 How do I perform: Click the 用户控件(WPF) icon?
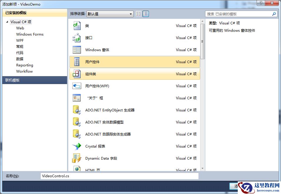pyautogui.click(x=77, y=86)
